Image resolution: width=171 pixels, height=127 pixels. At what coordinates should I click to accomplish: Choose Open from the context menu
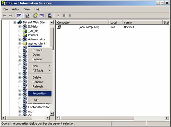point(40,54)
